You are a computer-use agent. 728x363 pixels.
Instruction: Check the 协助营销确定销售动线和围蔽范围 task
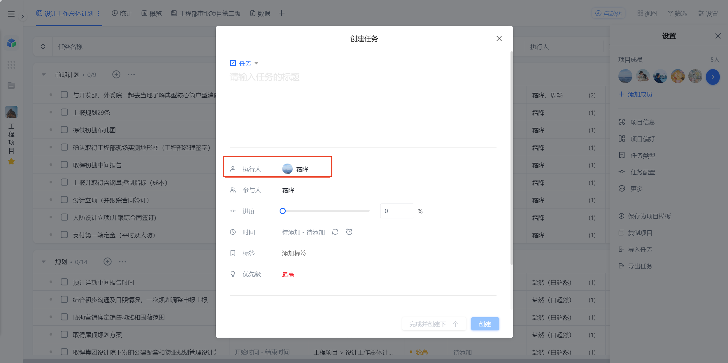pos(64,317)
